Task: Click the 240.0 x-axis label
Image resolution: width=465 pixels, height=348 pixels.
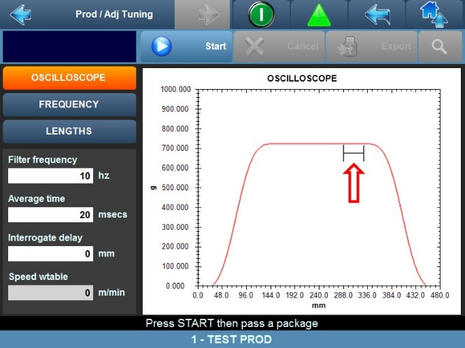Action: (x=319, y=295)
